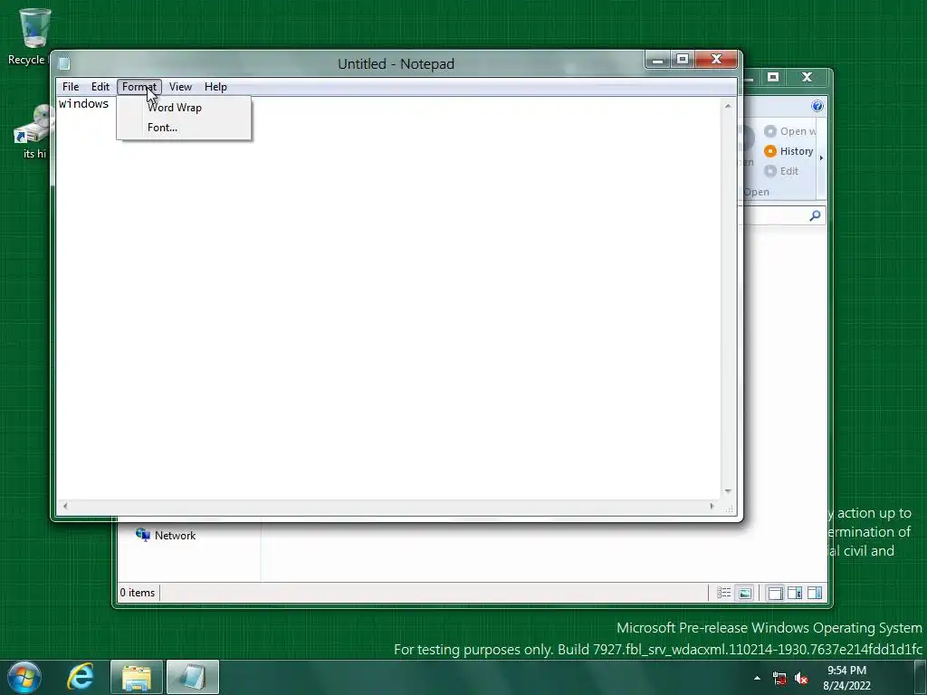Image resolution: width=927 pixels, height=695 pixels.
Task: Switch Explorer to large icons view
Action: click(x=745, y=593)
